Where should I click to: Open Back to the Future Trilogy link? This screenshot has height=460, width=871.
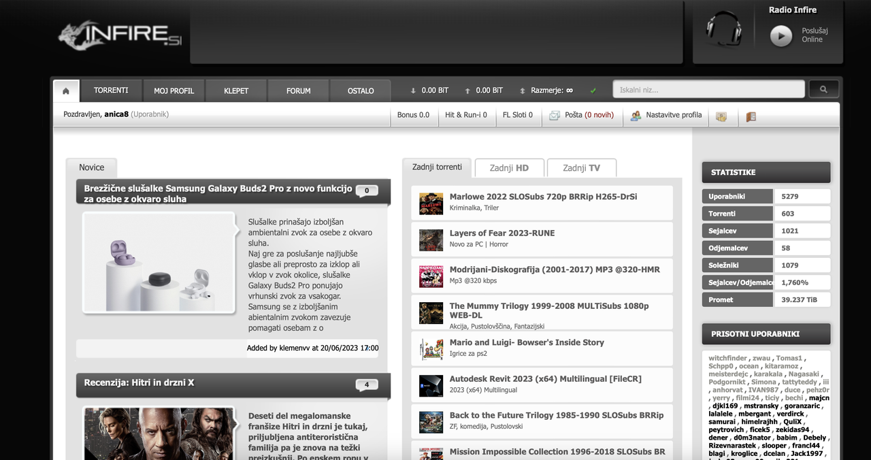557,415
